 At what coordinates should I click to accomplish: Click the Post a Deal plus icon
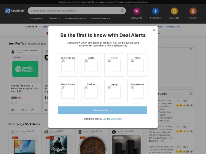click(156, 11)
